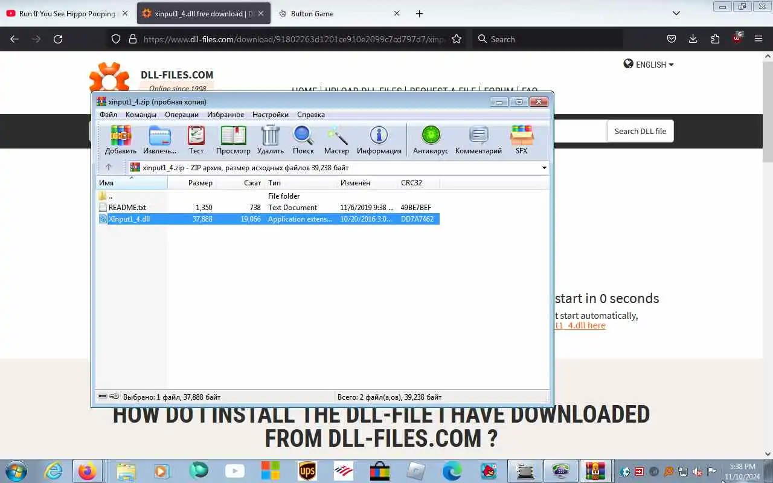This screenshot has height=483, width=773.
Task: Open Microsoft Edge from taskbar
Action: [x=452, y=471]
